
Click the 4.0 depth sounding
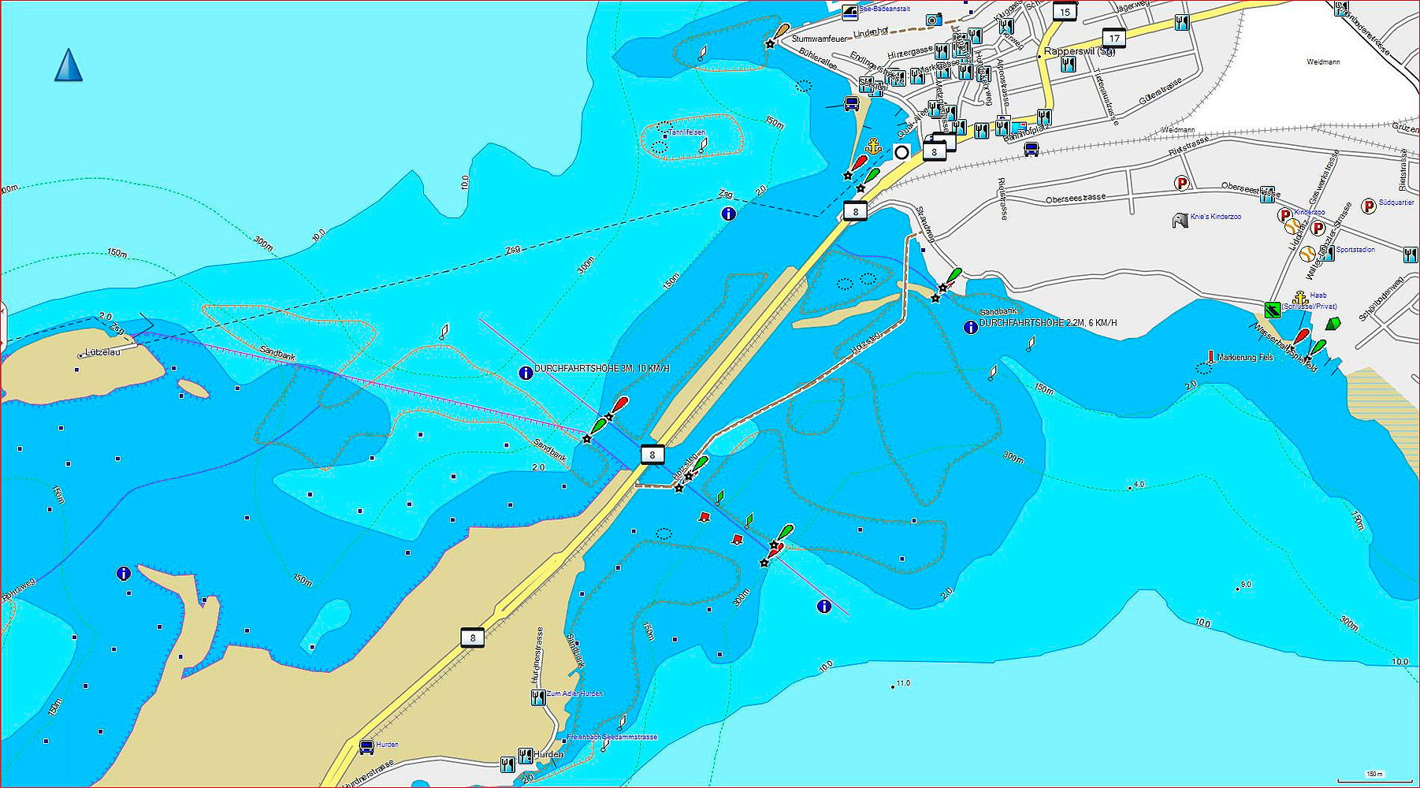click(x=1139, y=485)
